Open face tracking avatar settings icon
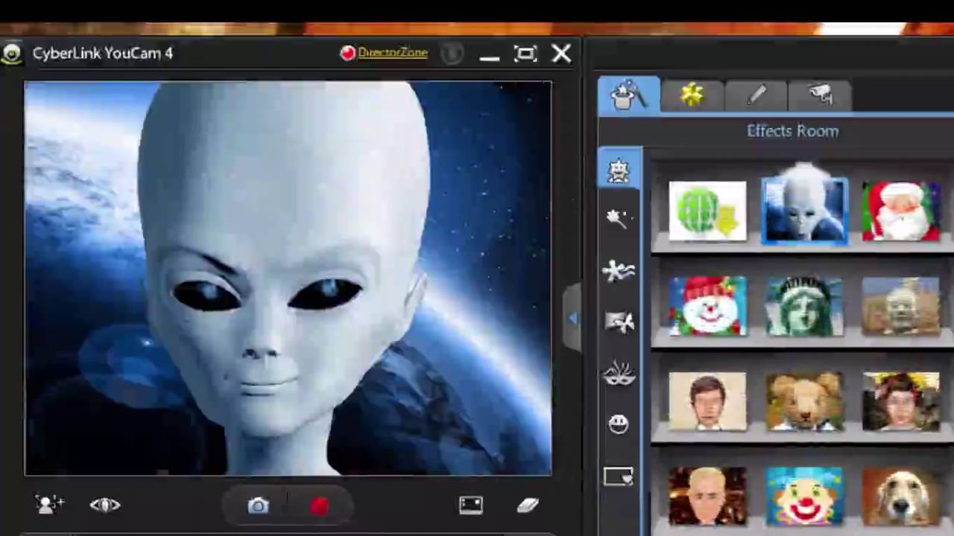 click(50, 505)
